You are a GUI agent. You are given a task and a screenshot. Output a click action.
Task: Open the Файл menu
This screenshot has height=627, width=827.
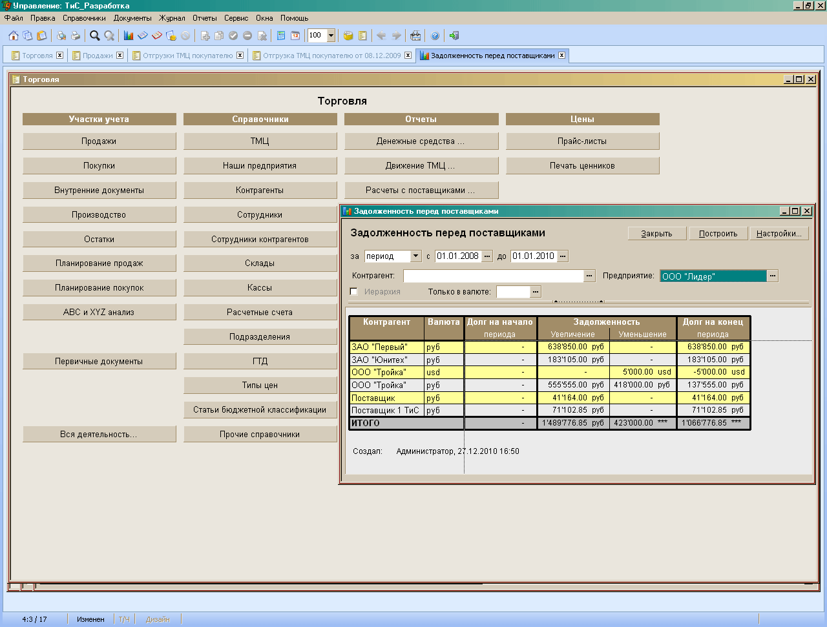14,18
